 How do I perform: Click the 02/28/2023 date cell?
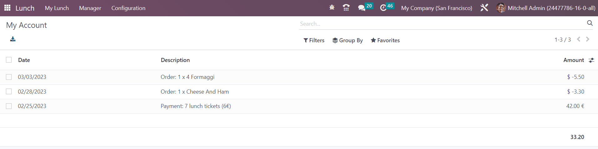click(x=32, y=92)
